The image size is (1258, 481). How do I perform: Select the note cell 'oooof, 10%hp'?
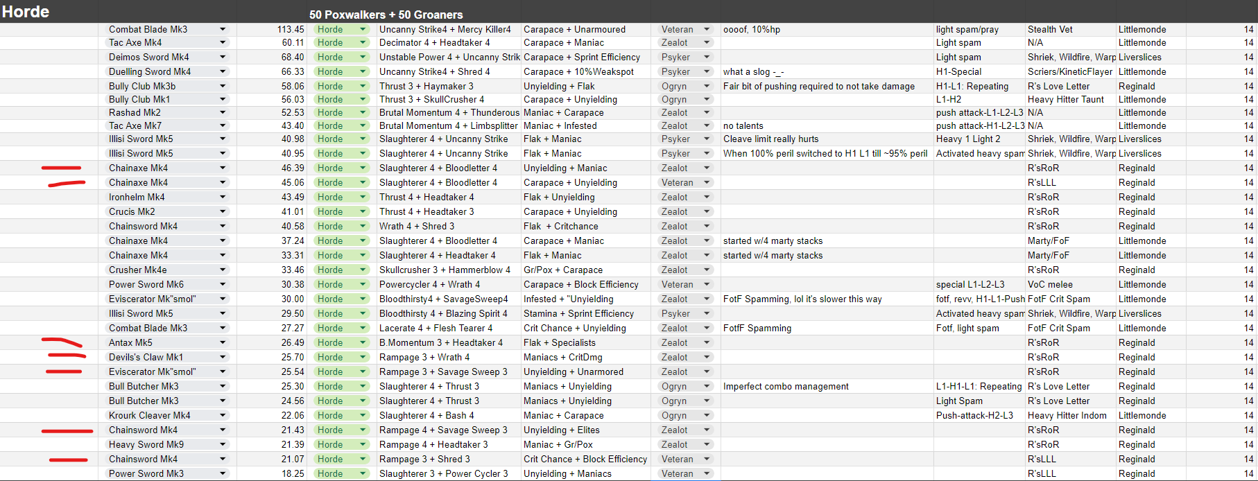tap(827, 30)
